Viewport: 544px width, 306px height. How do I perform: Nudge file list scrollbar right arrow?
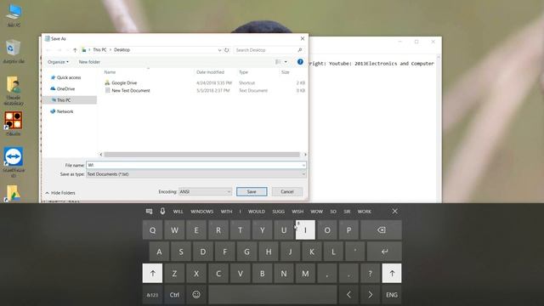pyautogui.click(x=305, y=155)
